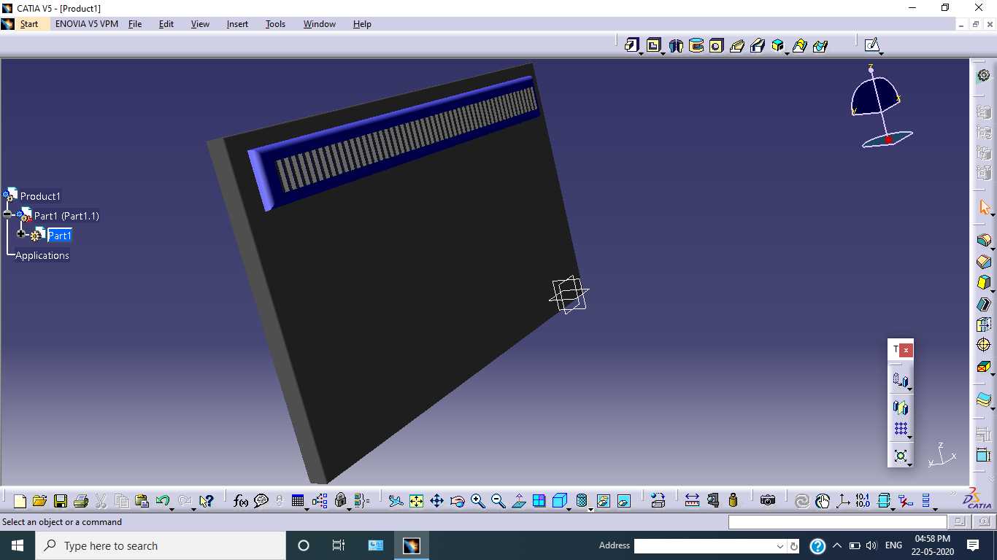The height and width of the screenshot is (560, 997).
Task: Open the ENOVIA V5 VPM menu
Action: (87, 24)
